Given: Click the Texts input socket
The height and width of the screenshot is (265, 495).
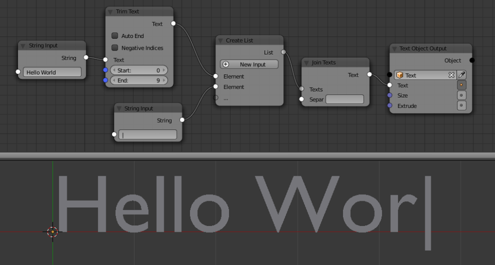Looking at the screenshot, I should [301, 89].
